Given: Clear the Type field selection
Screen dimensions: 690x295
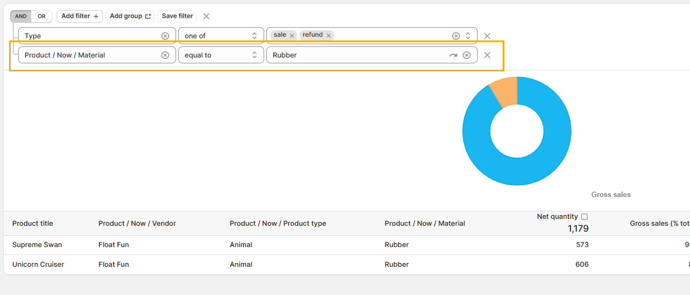Looking at the screenshot, I should 165,36.
